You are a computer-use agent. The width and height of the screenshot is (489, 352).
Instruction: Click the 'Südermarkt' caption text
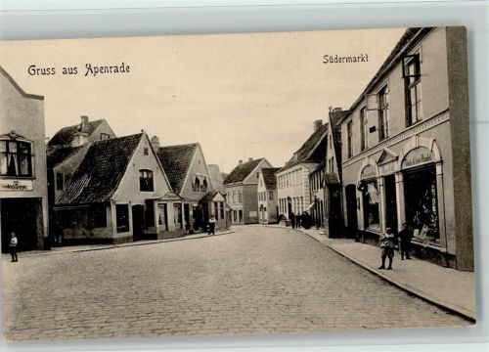point(345,59)
